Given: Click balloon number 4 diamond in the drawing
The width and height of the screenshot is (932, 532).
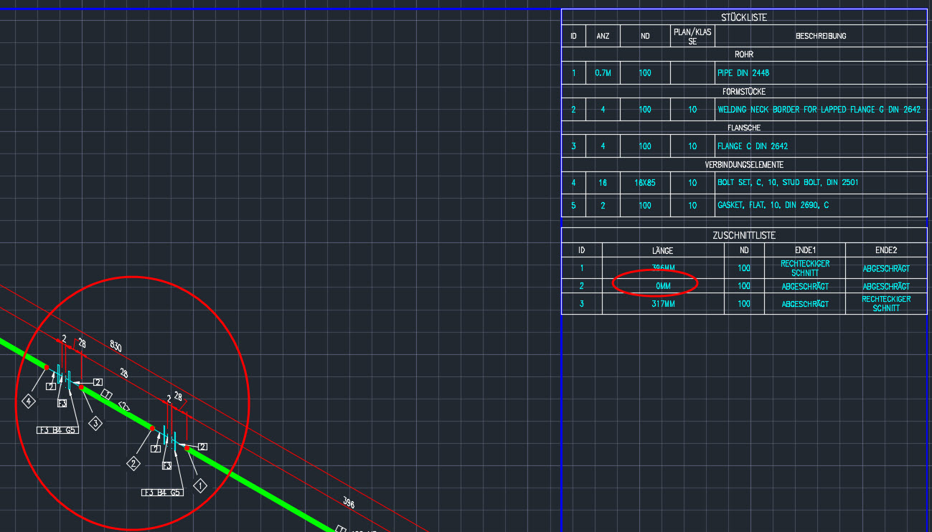Looking at the screenshot, I should 29,402.
